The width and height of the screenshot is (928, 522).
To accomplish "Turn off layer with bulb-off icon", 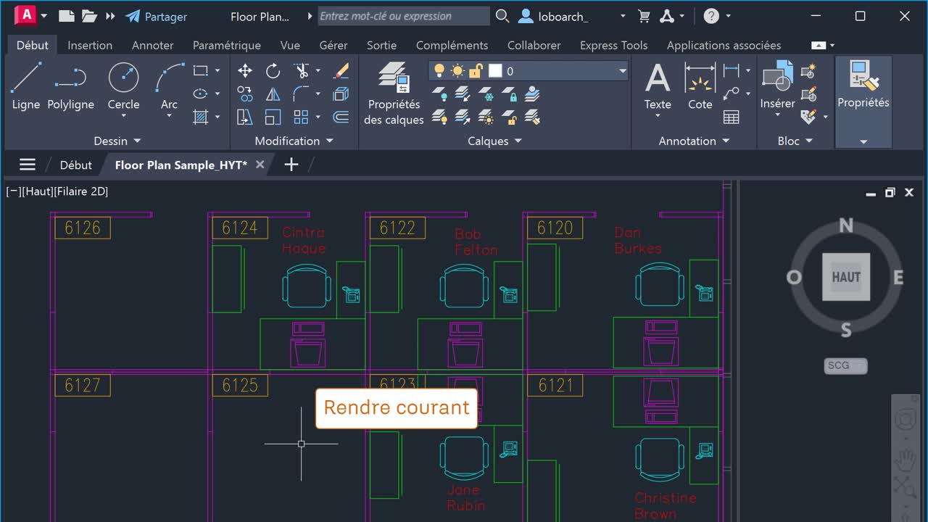I will [x=439, y=94].
